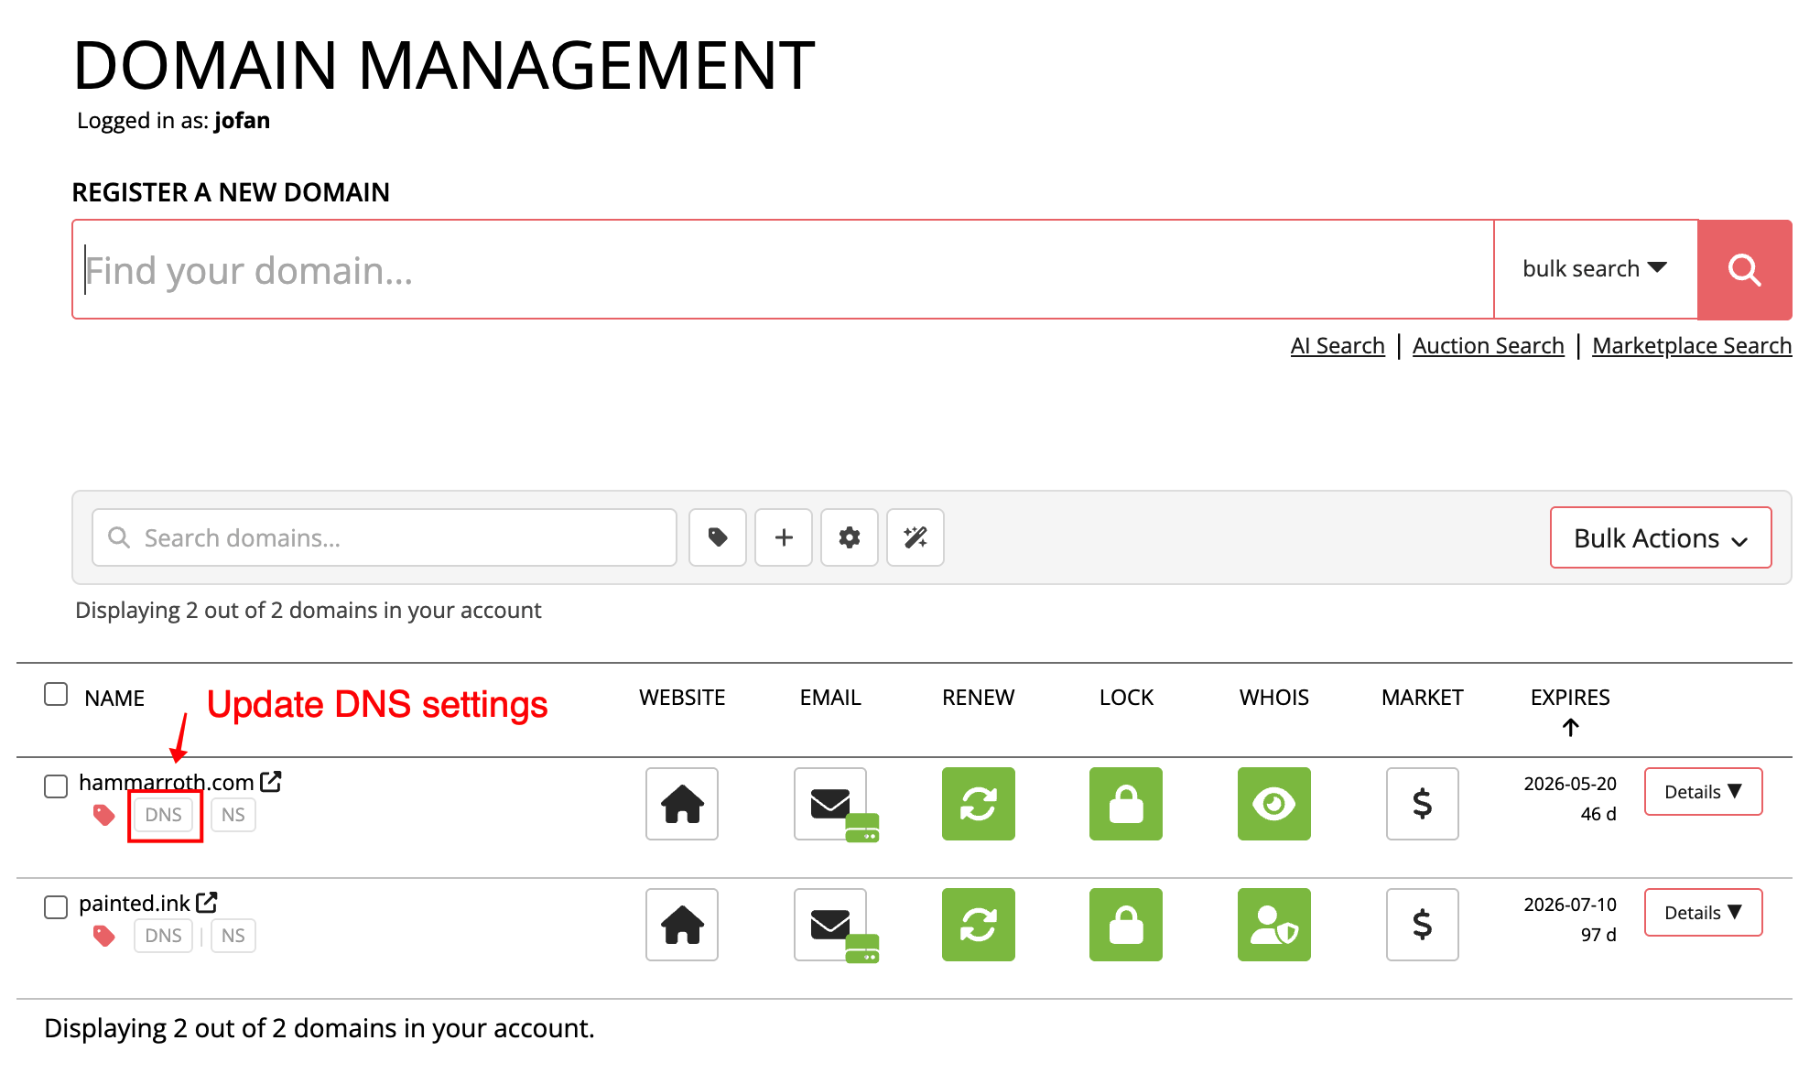
Task: Click the tag filter icon in toolbar
Action: coord(717,537)
